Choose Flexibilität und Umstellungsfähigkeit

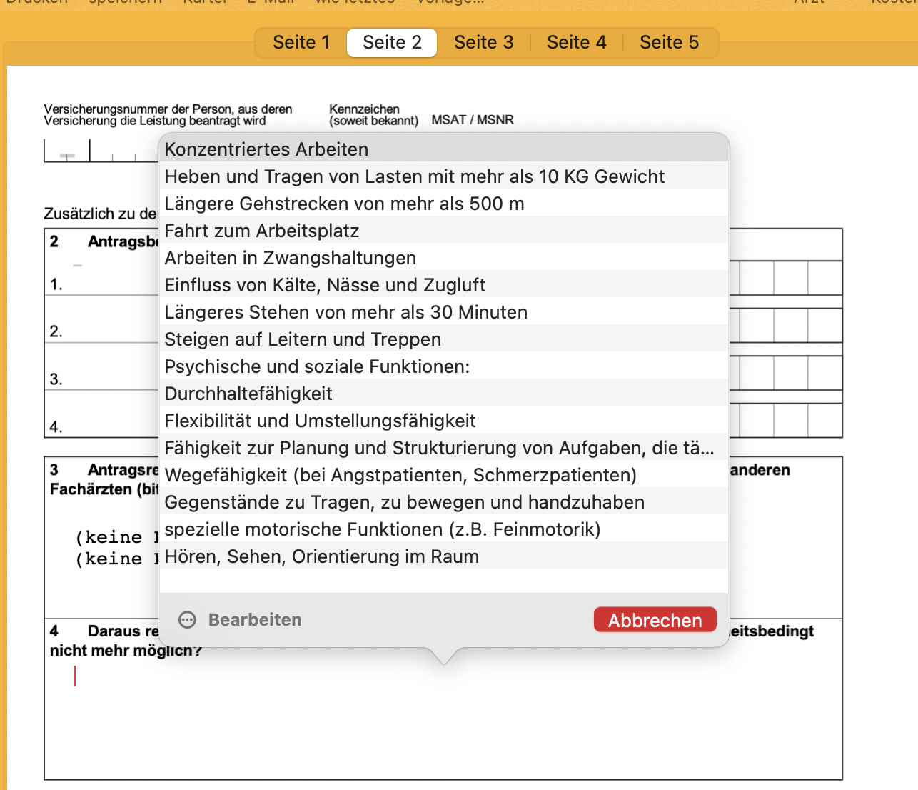click(444, 421)
